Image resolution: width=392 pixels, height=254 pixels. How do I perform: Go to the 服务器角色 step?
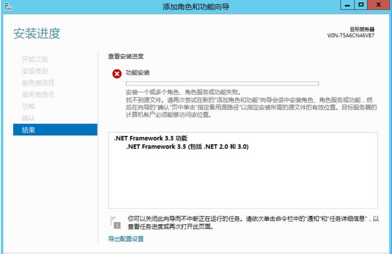[38, 95]
